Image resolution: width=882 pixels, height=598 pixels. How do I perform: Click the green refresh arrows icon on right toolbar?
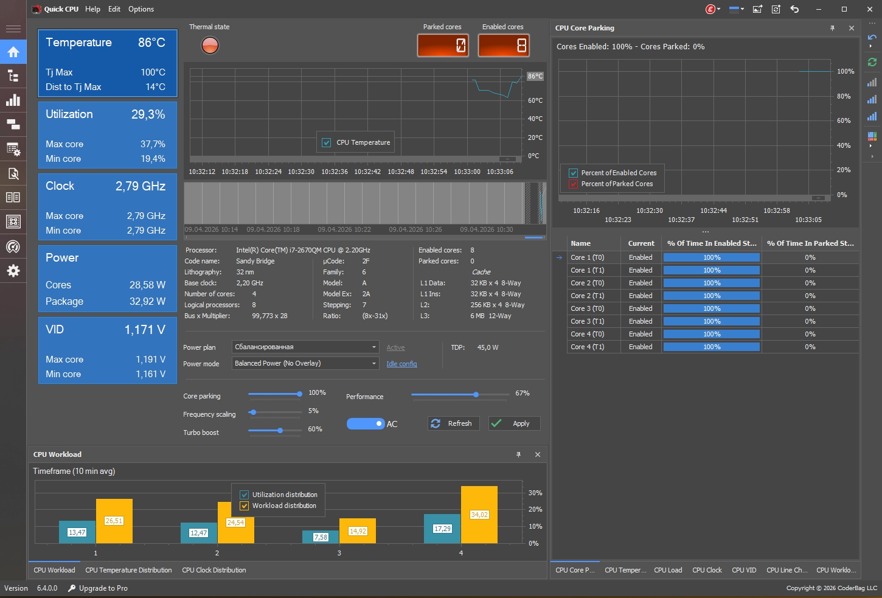872,62
